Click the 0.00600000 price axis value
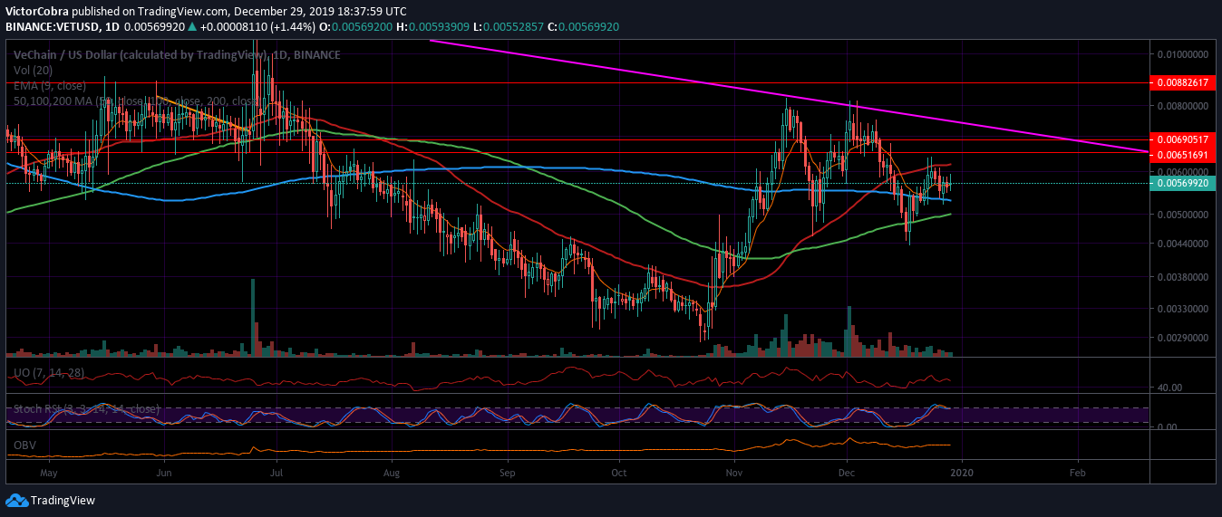This screenshot has width=1222, height=517. pyautogui.click(x=1184, y=171)
